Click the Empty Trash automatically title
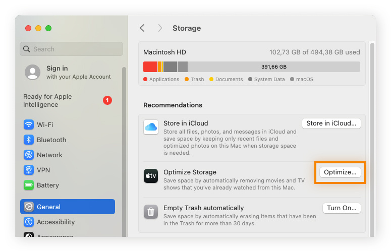 pyautogui.click(x=203, y=208)
